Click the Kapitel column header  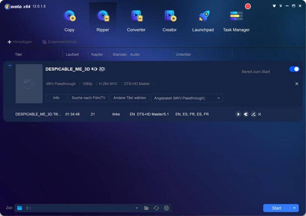97,55
